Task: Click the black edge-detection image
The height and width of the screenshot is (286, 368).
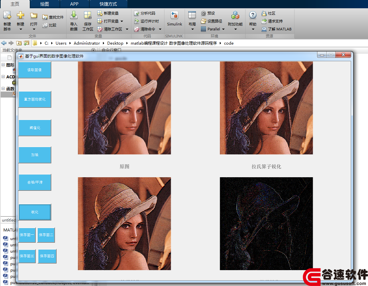Action: pyautogui.click(x=266, y=224)
